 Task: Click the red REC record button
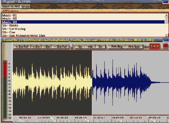165,46
